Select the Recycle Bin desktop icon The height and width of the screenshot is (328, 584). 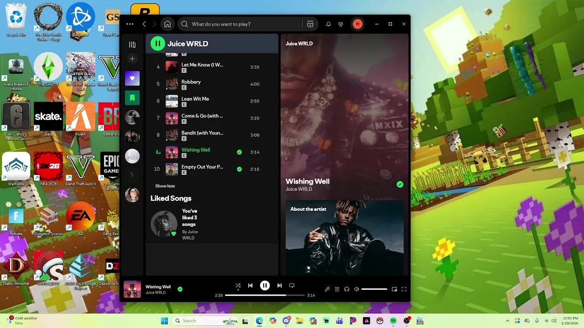[16, 20]
